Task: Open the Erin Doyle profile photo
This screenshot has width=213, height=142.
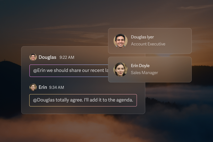Action: point(121,70)
